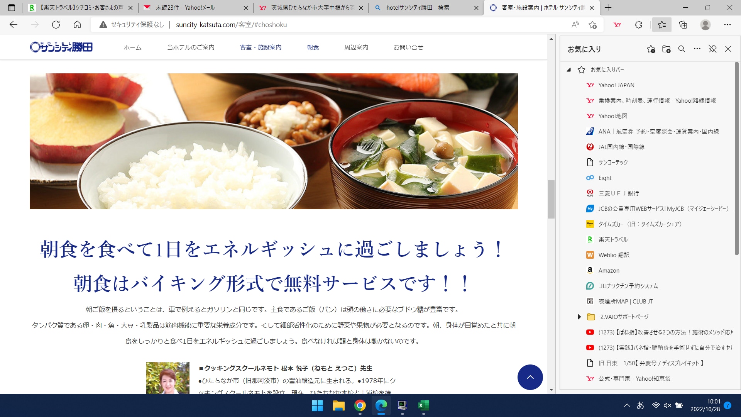Add current page in Favorites panel
741x417 pixels.
pyautogui.click(x=651, y=49)
